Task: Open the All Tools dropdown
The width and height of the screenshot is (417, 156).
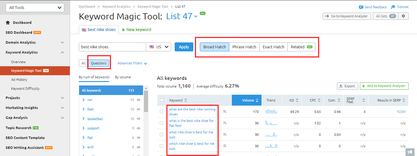Action: click(x=35, y=7)
